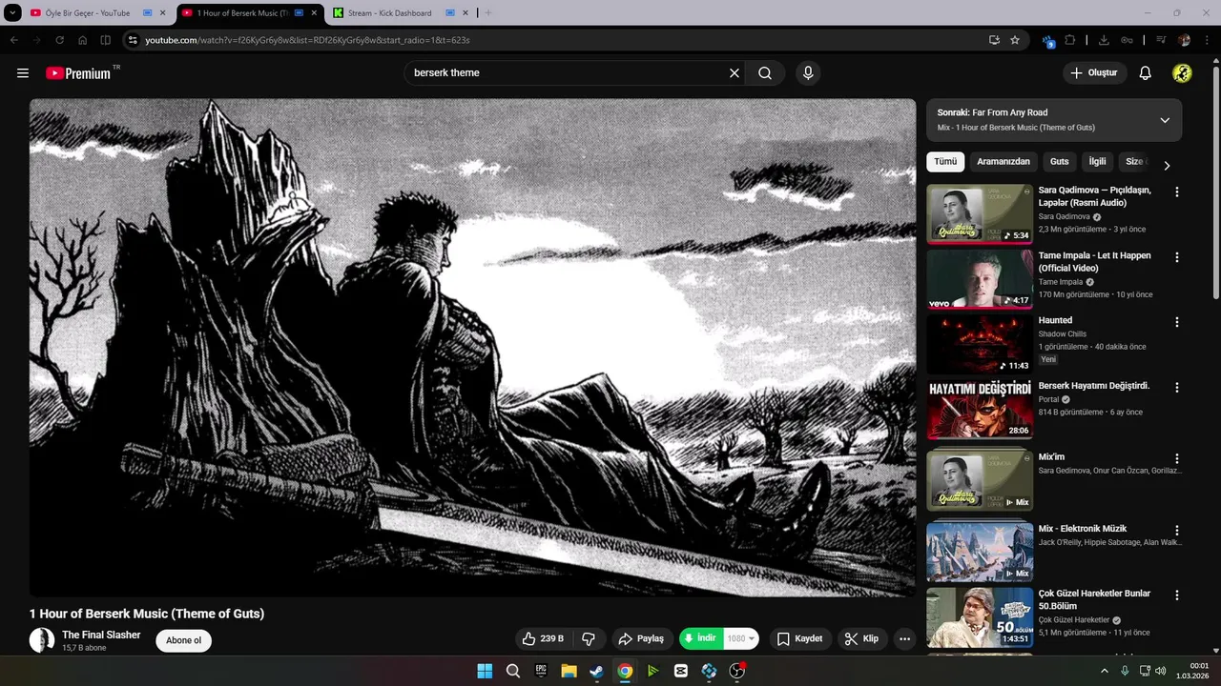Click the Oluştur create button

click(x=1094, y=73)
